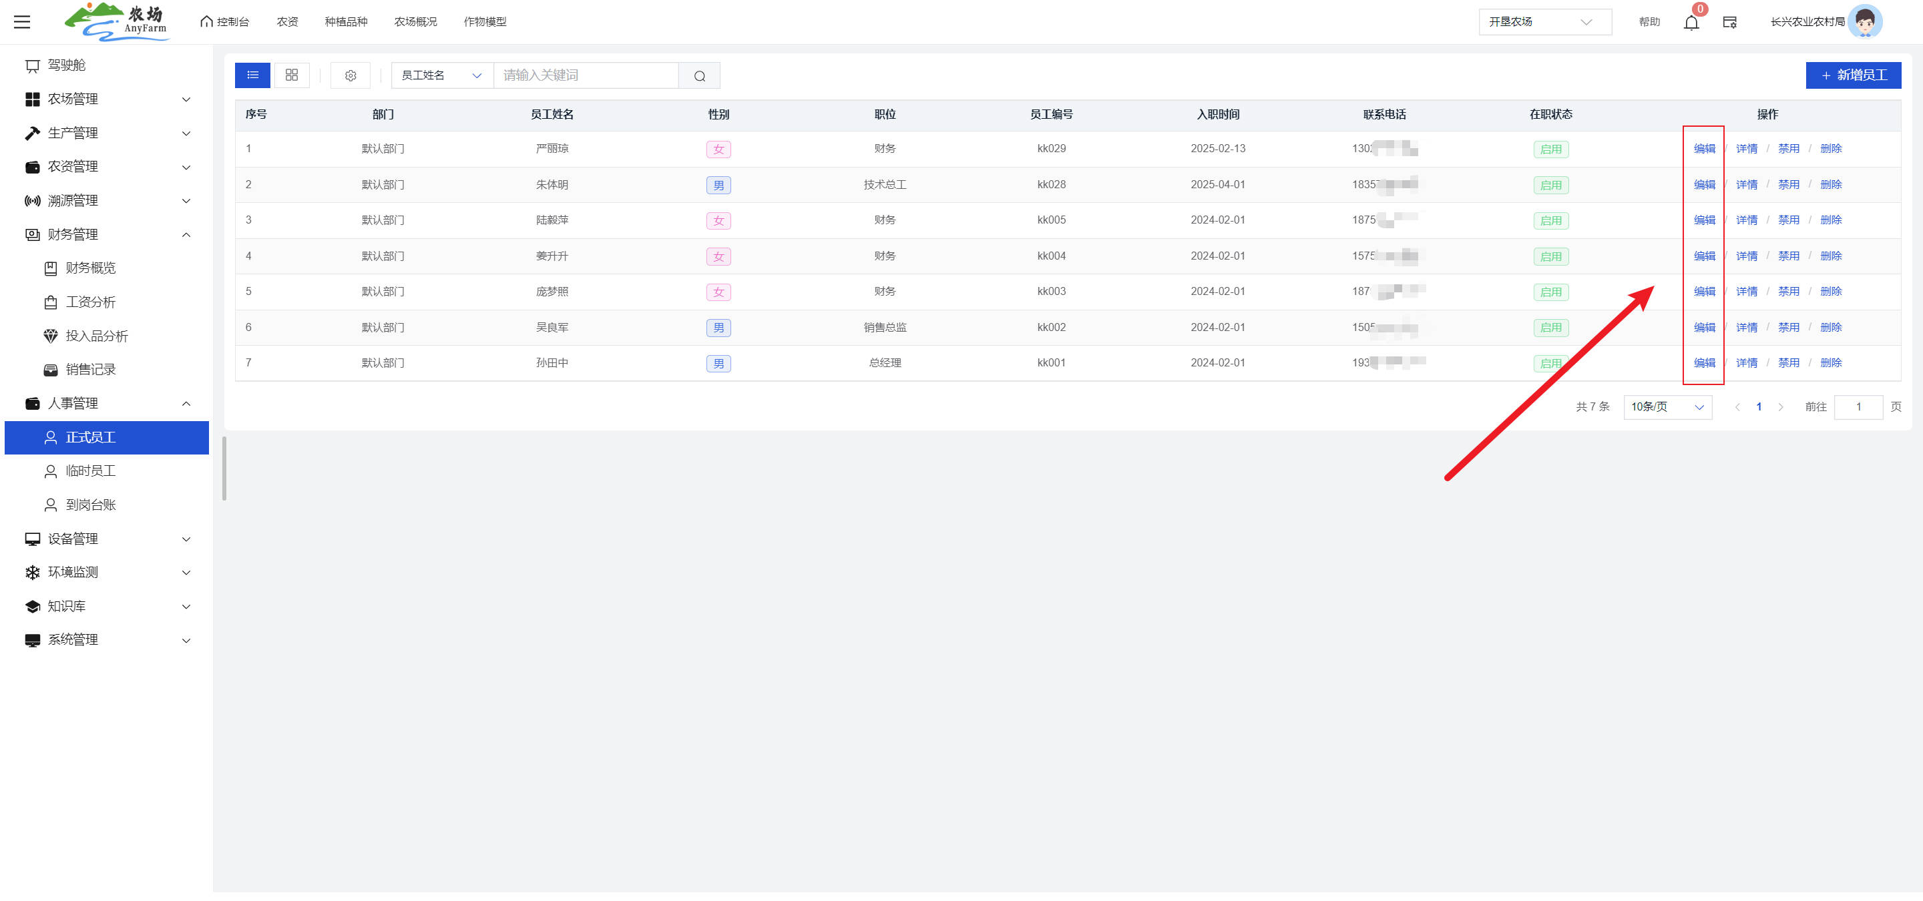The height and width of the screenshot is (901, 1923).
Task: Disable employee 严丽琼 via 禁用
Action: 1788,148
